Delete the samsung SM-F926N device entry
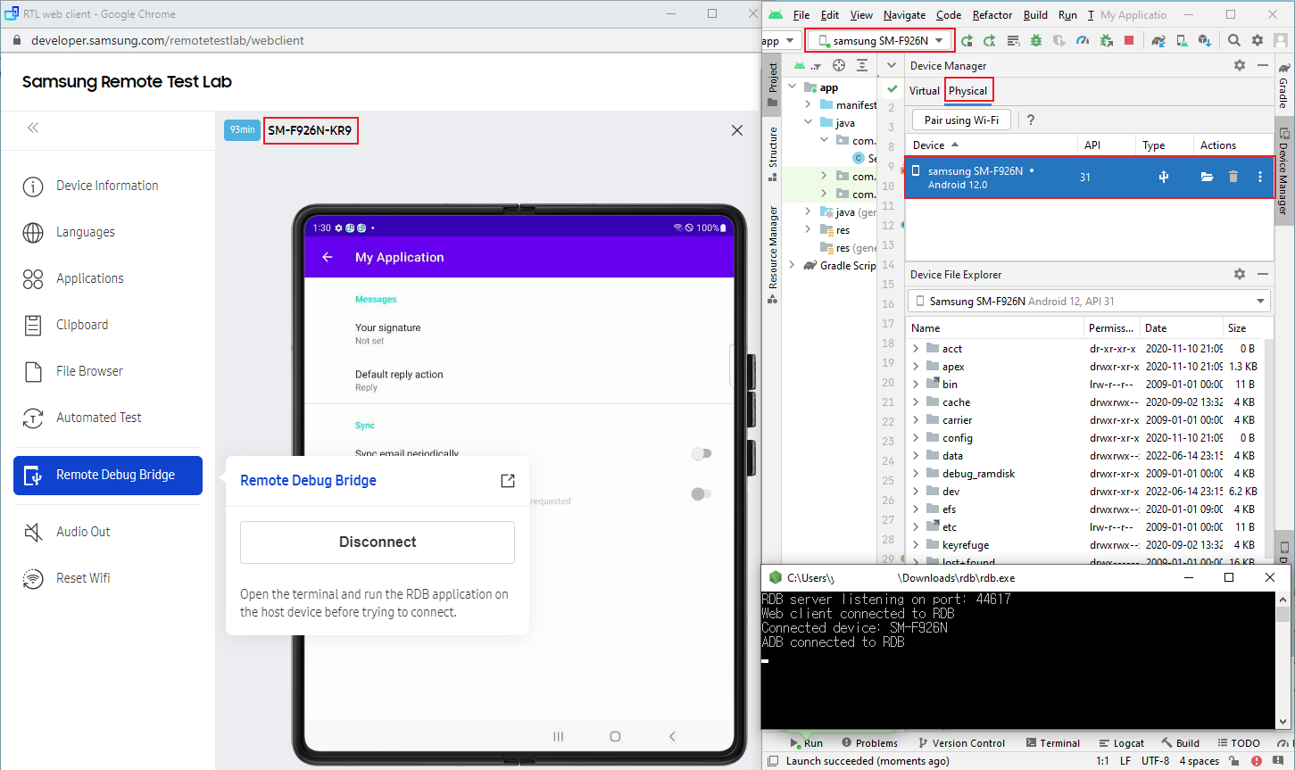The width and height of the screenshot is (1295, 770). [1233, 177]
